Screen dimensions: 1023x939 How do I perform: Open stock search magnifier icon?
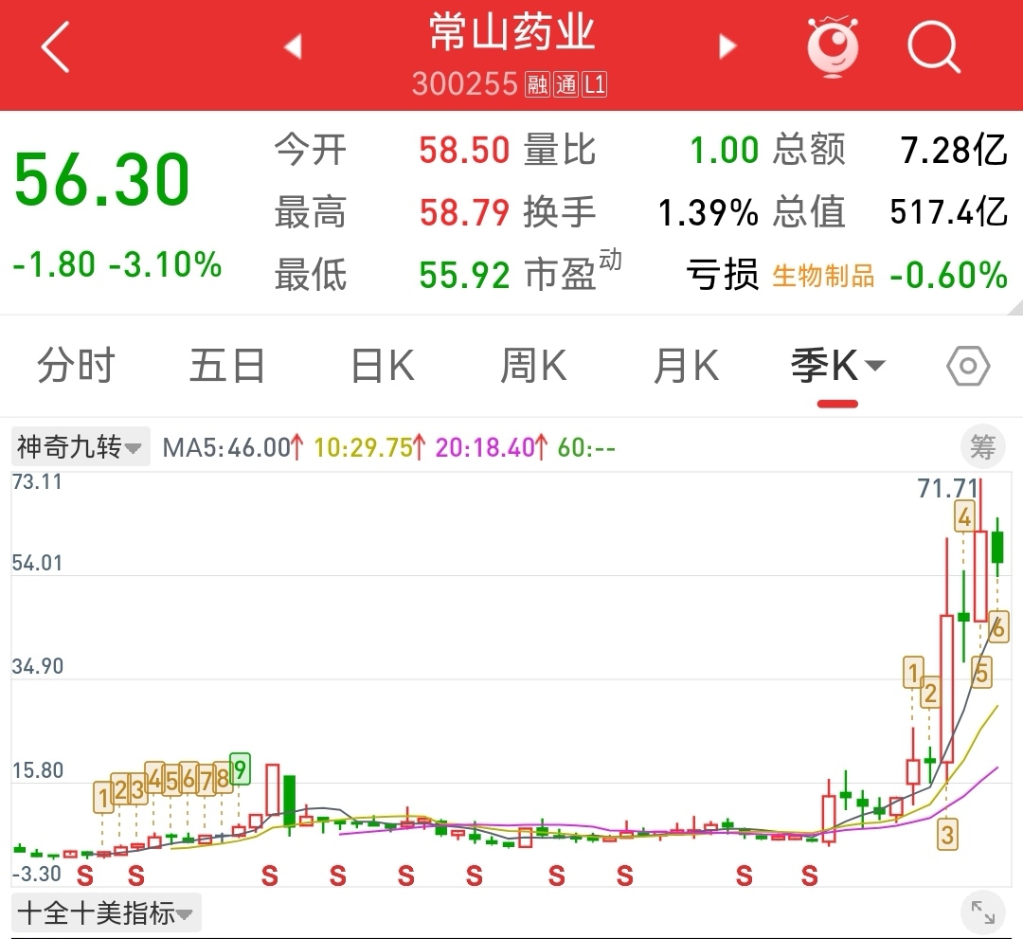934,46
